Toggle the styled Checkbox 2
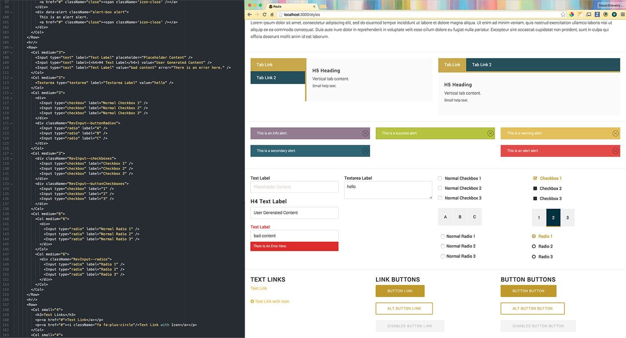This screenshot has width=626, height=338. [535, 189]
